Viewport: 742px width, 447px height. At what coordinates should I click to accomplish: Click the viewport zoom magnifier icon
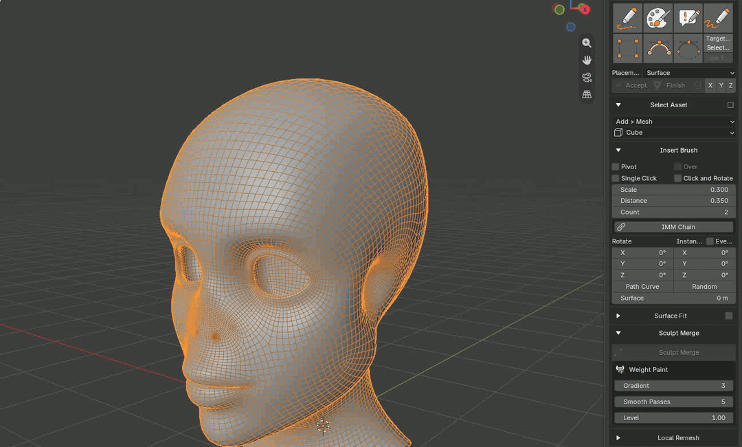[587, 43]
